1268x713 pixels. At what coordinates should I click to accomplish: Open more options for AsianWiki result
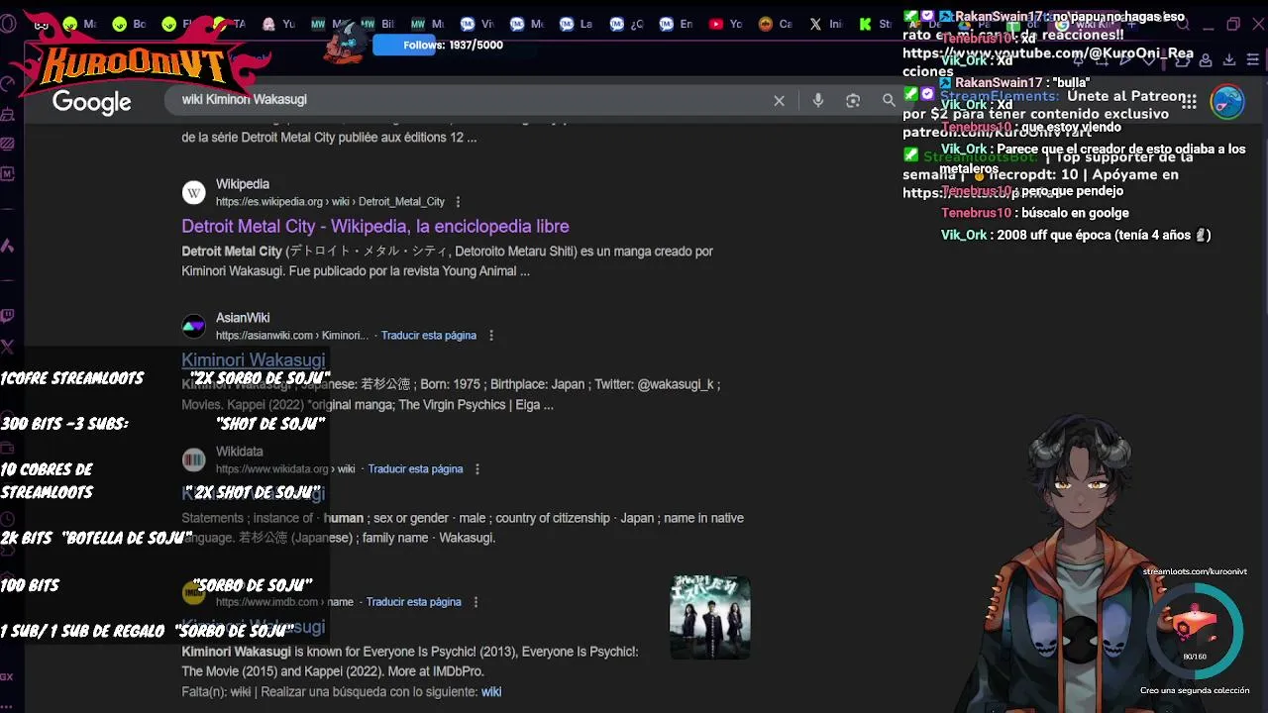coord(491,336)
